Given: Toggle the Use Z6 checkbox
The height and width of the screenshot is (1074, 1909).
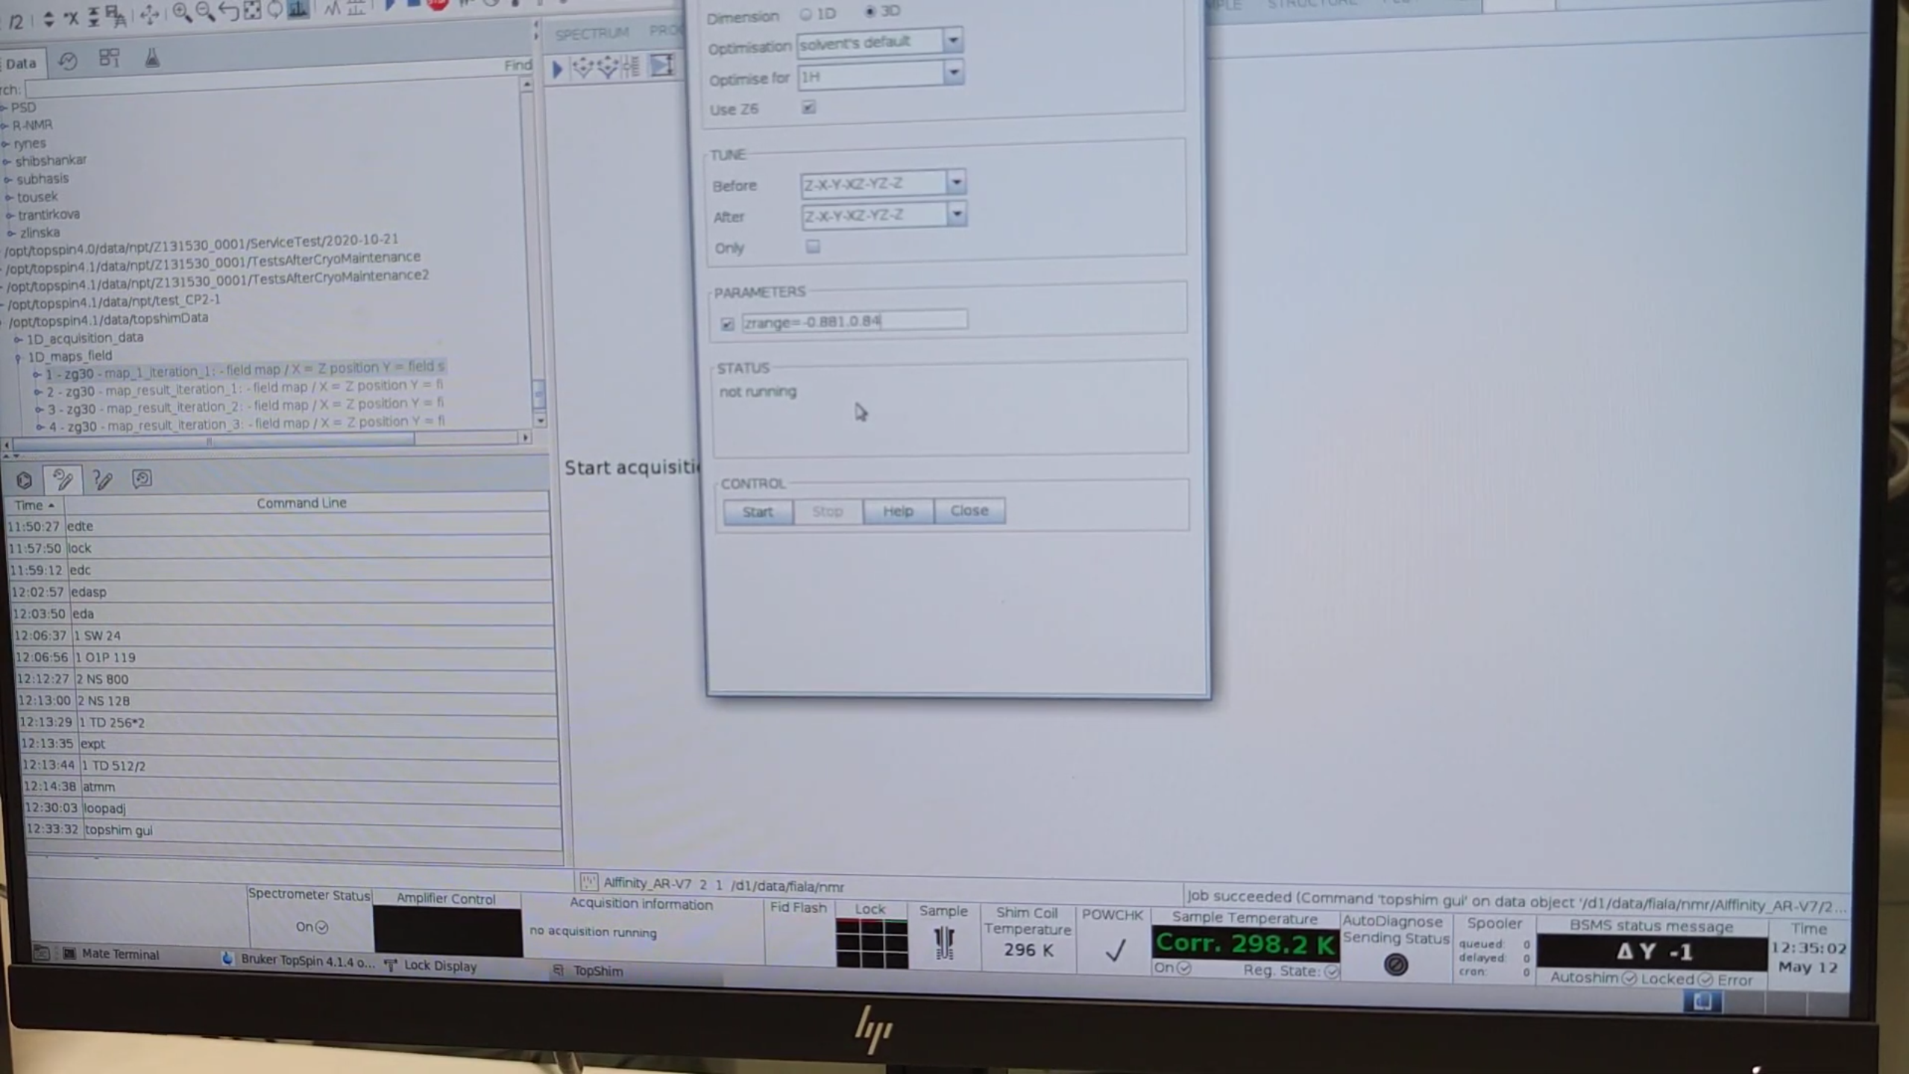Looking at the screenshot, I should 809,108.
